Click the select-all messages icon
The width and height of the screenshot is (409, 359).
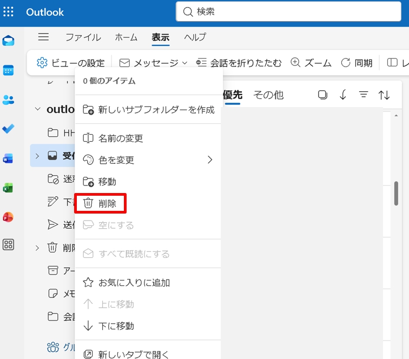[x=322, y=95]
